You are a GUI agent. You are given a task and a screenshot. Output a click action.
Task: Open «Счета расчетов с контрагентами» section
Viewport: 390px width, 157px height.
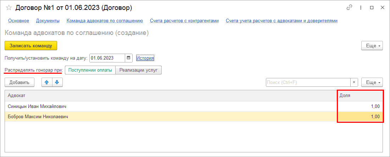(x=184, y=21)
